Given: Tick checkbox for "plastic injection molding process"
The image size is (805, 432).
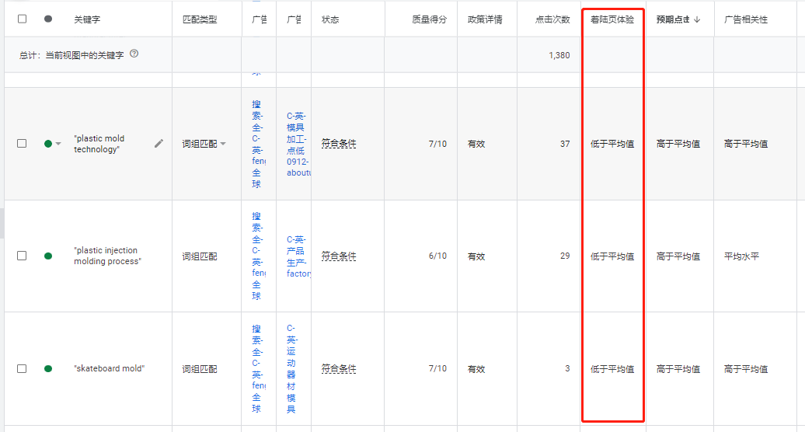Looking at the screenshot, I should pyautogui.click(x=22, y=256).
